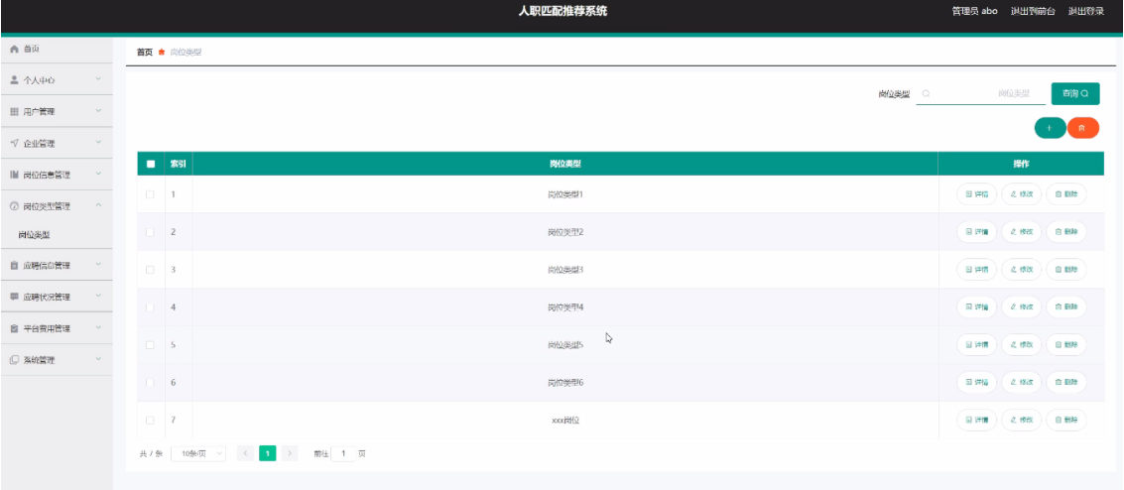Click the green add (+) button
This screenshot has width=1124, height=490.
(x=1050, y=128)
